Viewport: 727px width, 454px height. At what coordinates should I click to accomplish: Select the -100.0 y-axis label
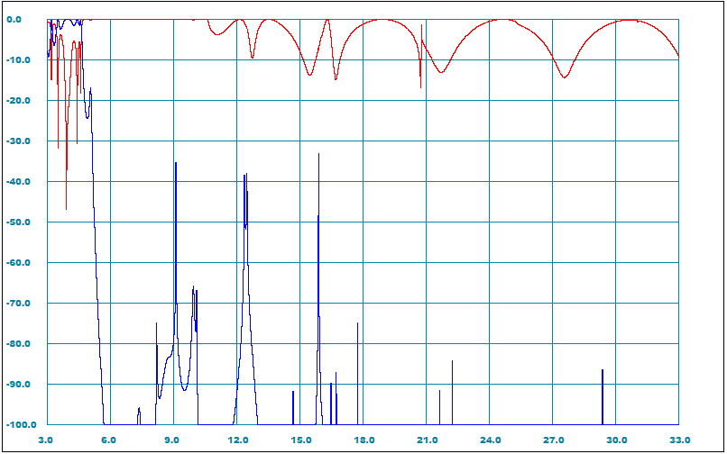coord(18,425)
